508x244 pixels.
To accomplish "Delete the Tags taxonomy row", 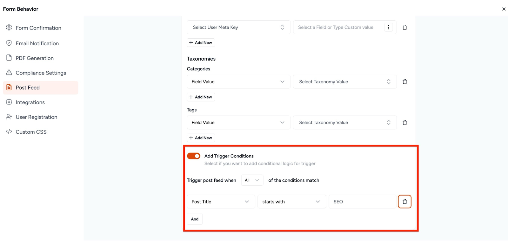I will pos(405,123).
